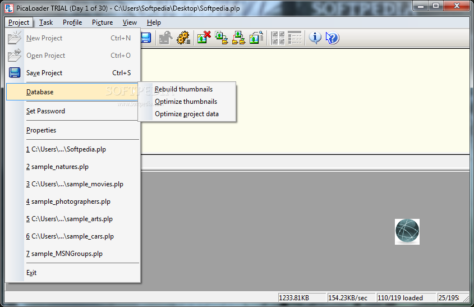Choose Exit from the Project menu

click(x=73, y=273)
